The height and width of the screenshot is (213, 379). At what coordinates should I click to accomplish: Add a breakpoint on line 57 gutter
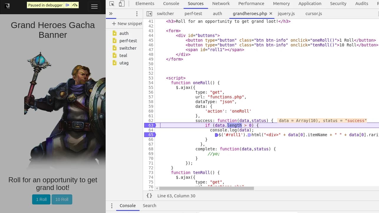point(150,97)
